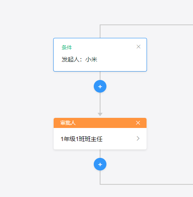Click the branch line below lower plus button

[100, 177]
